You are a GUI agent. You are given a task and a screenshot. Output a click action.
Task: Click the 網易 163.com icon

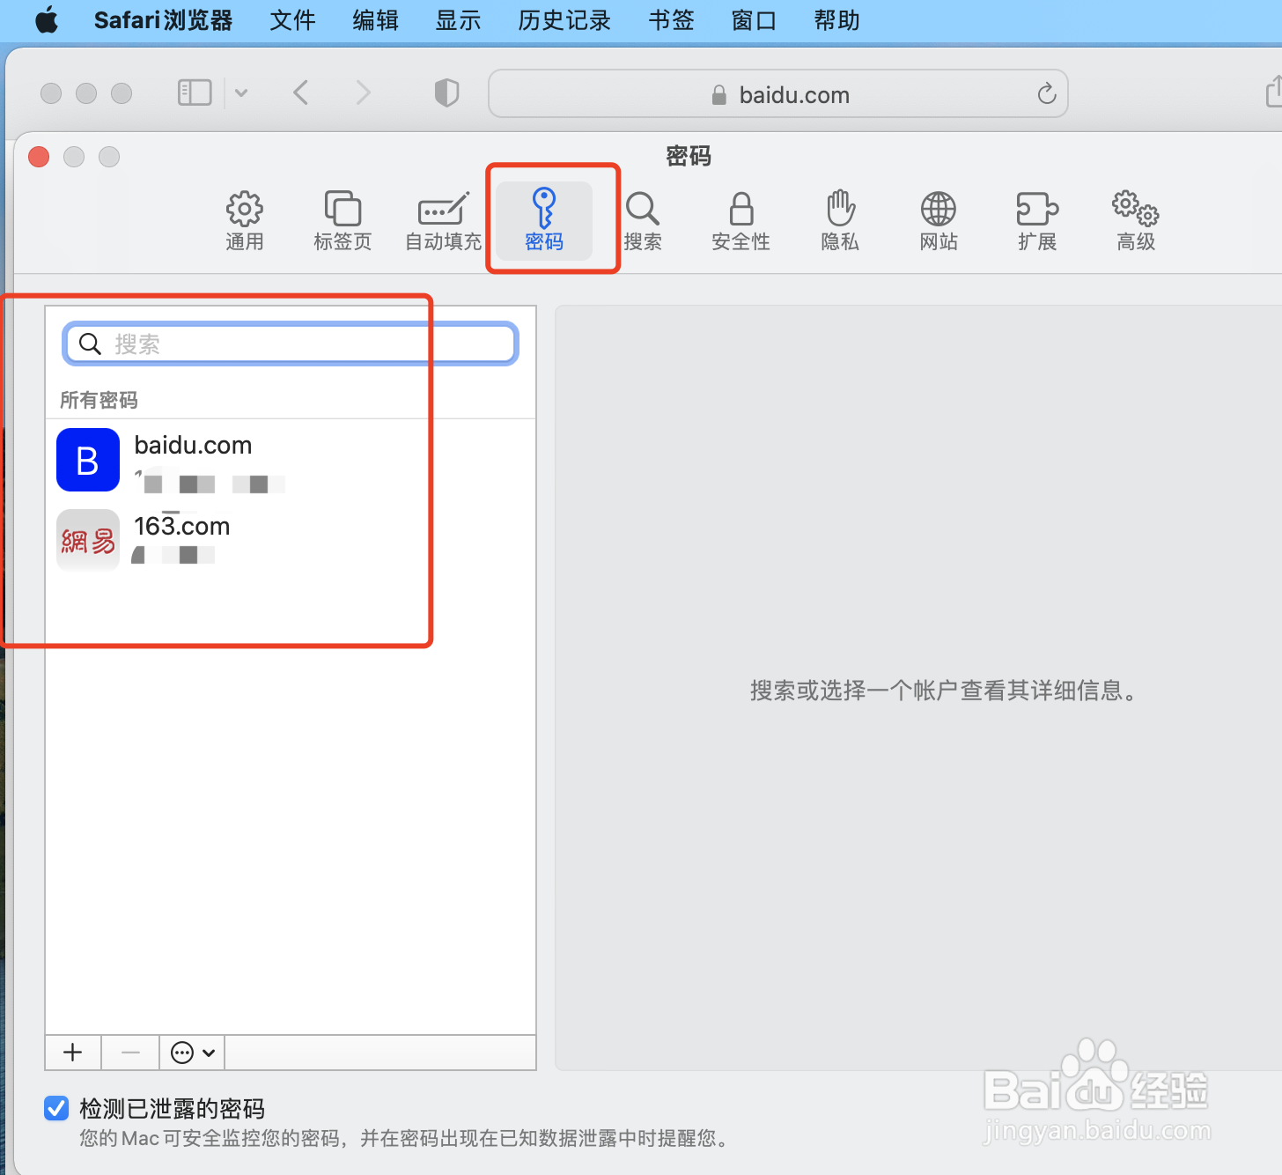coord(88,540)
